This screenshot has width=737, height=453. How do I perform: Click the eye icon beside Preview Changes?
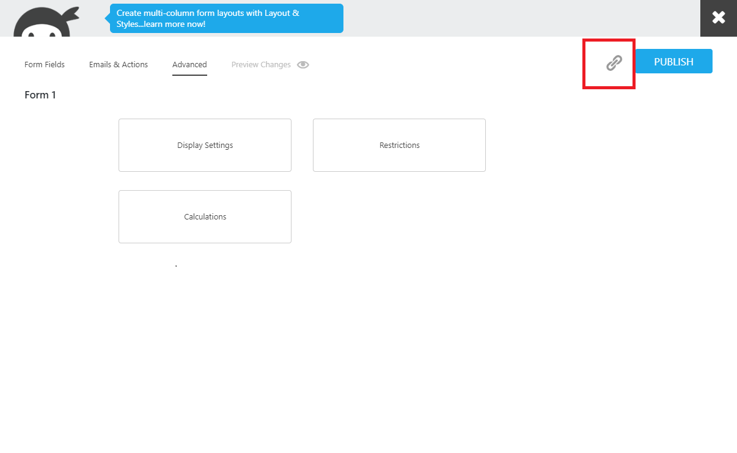tap(302, 64)
